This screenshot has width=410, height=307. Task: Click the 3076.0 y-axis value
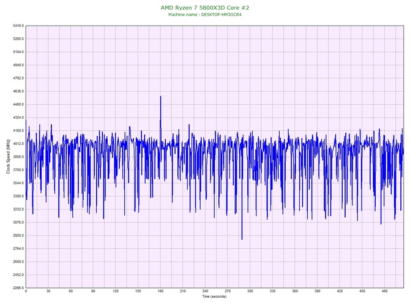click(18, 223)
